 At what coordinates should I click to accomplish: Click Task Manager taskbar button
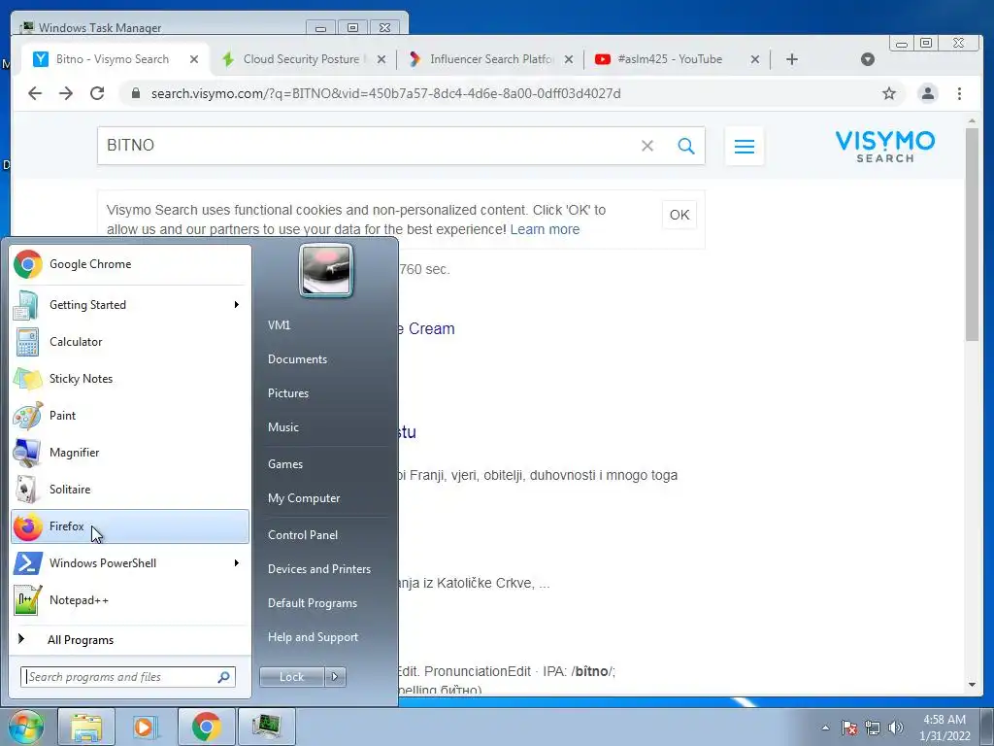(266, 727)
